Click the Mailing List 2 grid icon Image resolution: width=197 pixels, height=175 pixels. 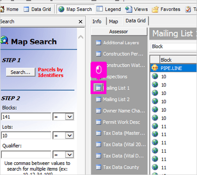pyautogui.click(x=98, y=99)
